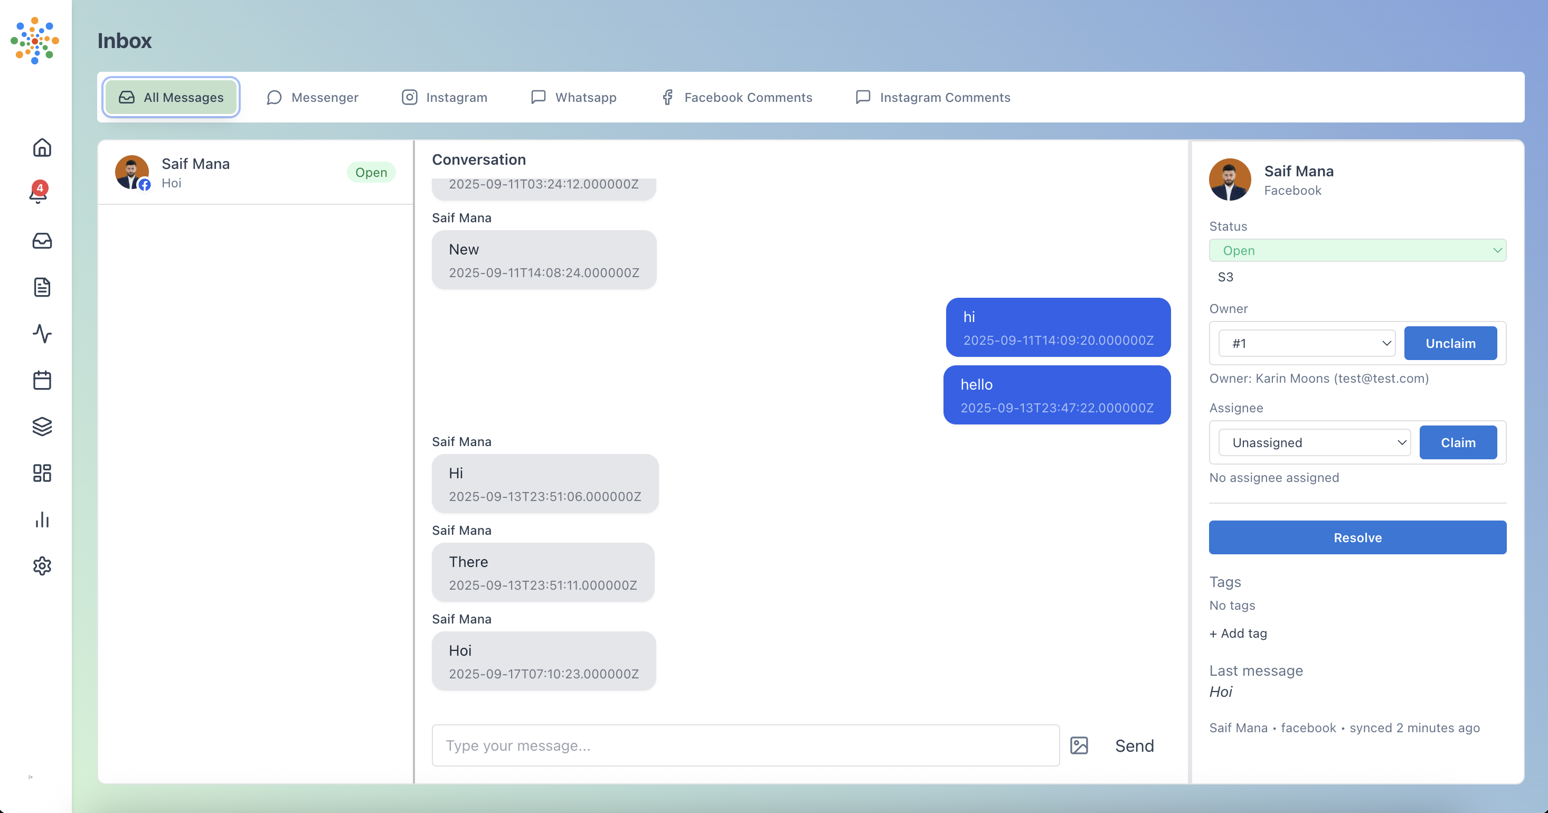Switch to the Messenger tab
This screenshot has height=813, width=1548.
[x=313, y=97]
